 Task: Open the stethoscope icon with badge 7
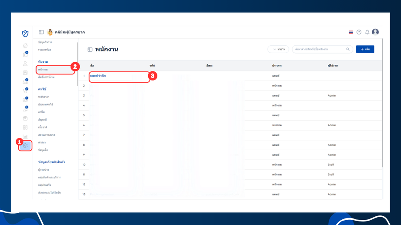coord(25,91)
